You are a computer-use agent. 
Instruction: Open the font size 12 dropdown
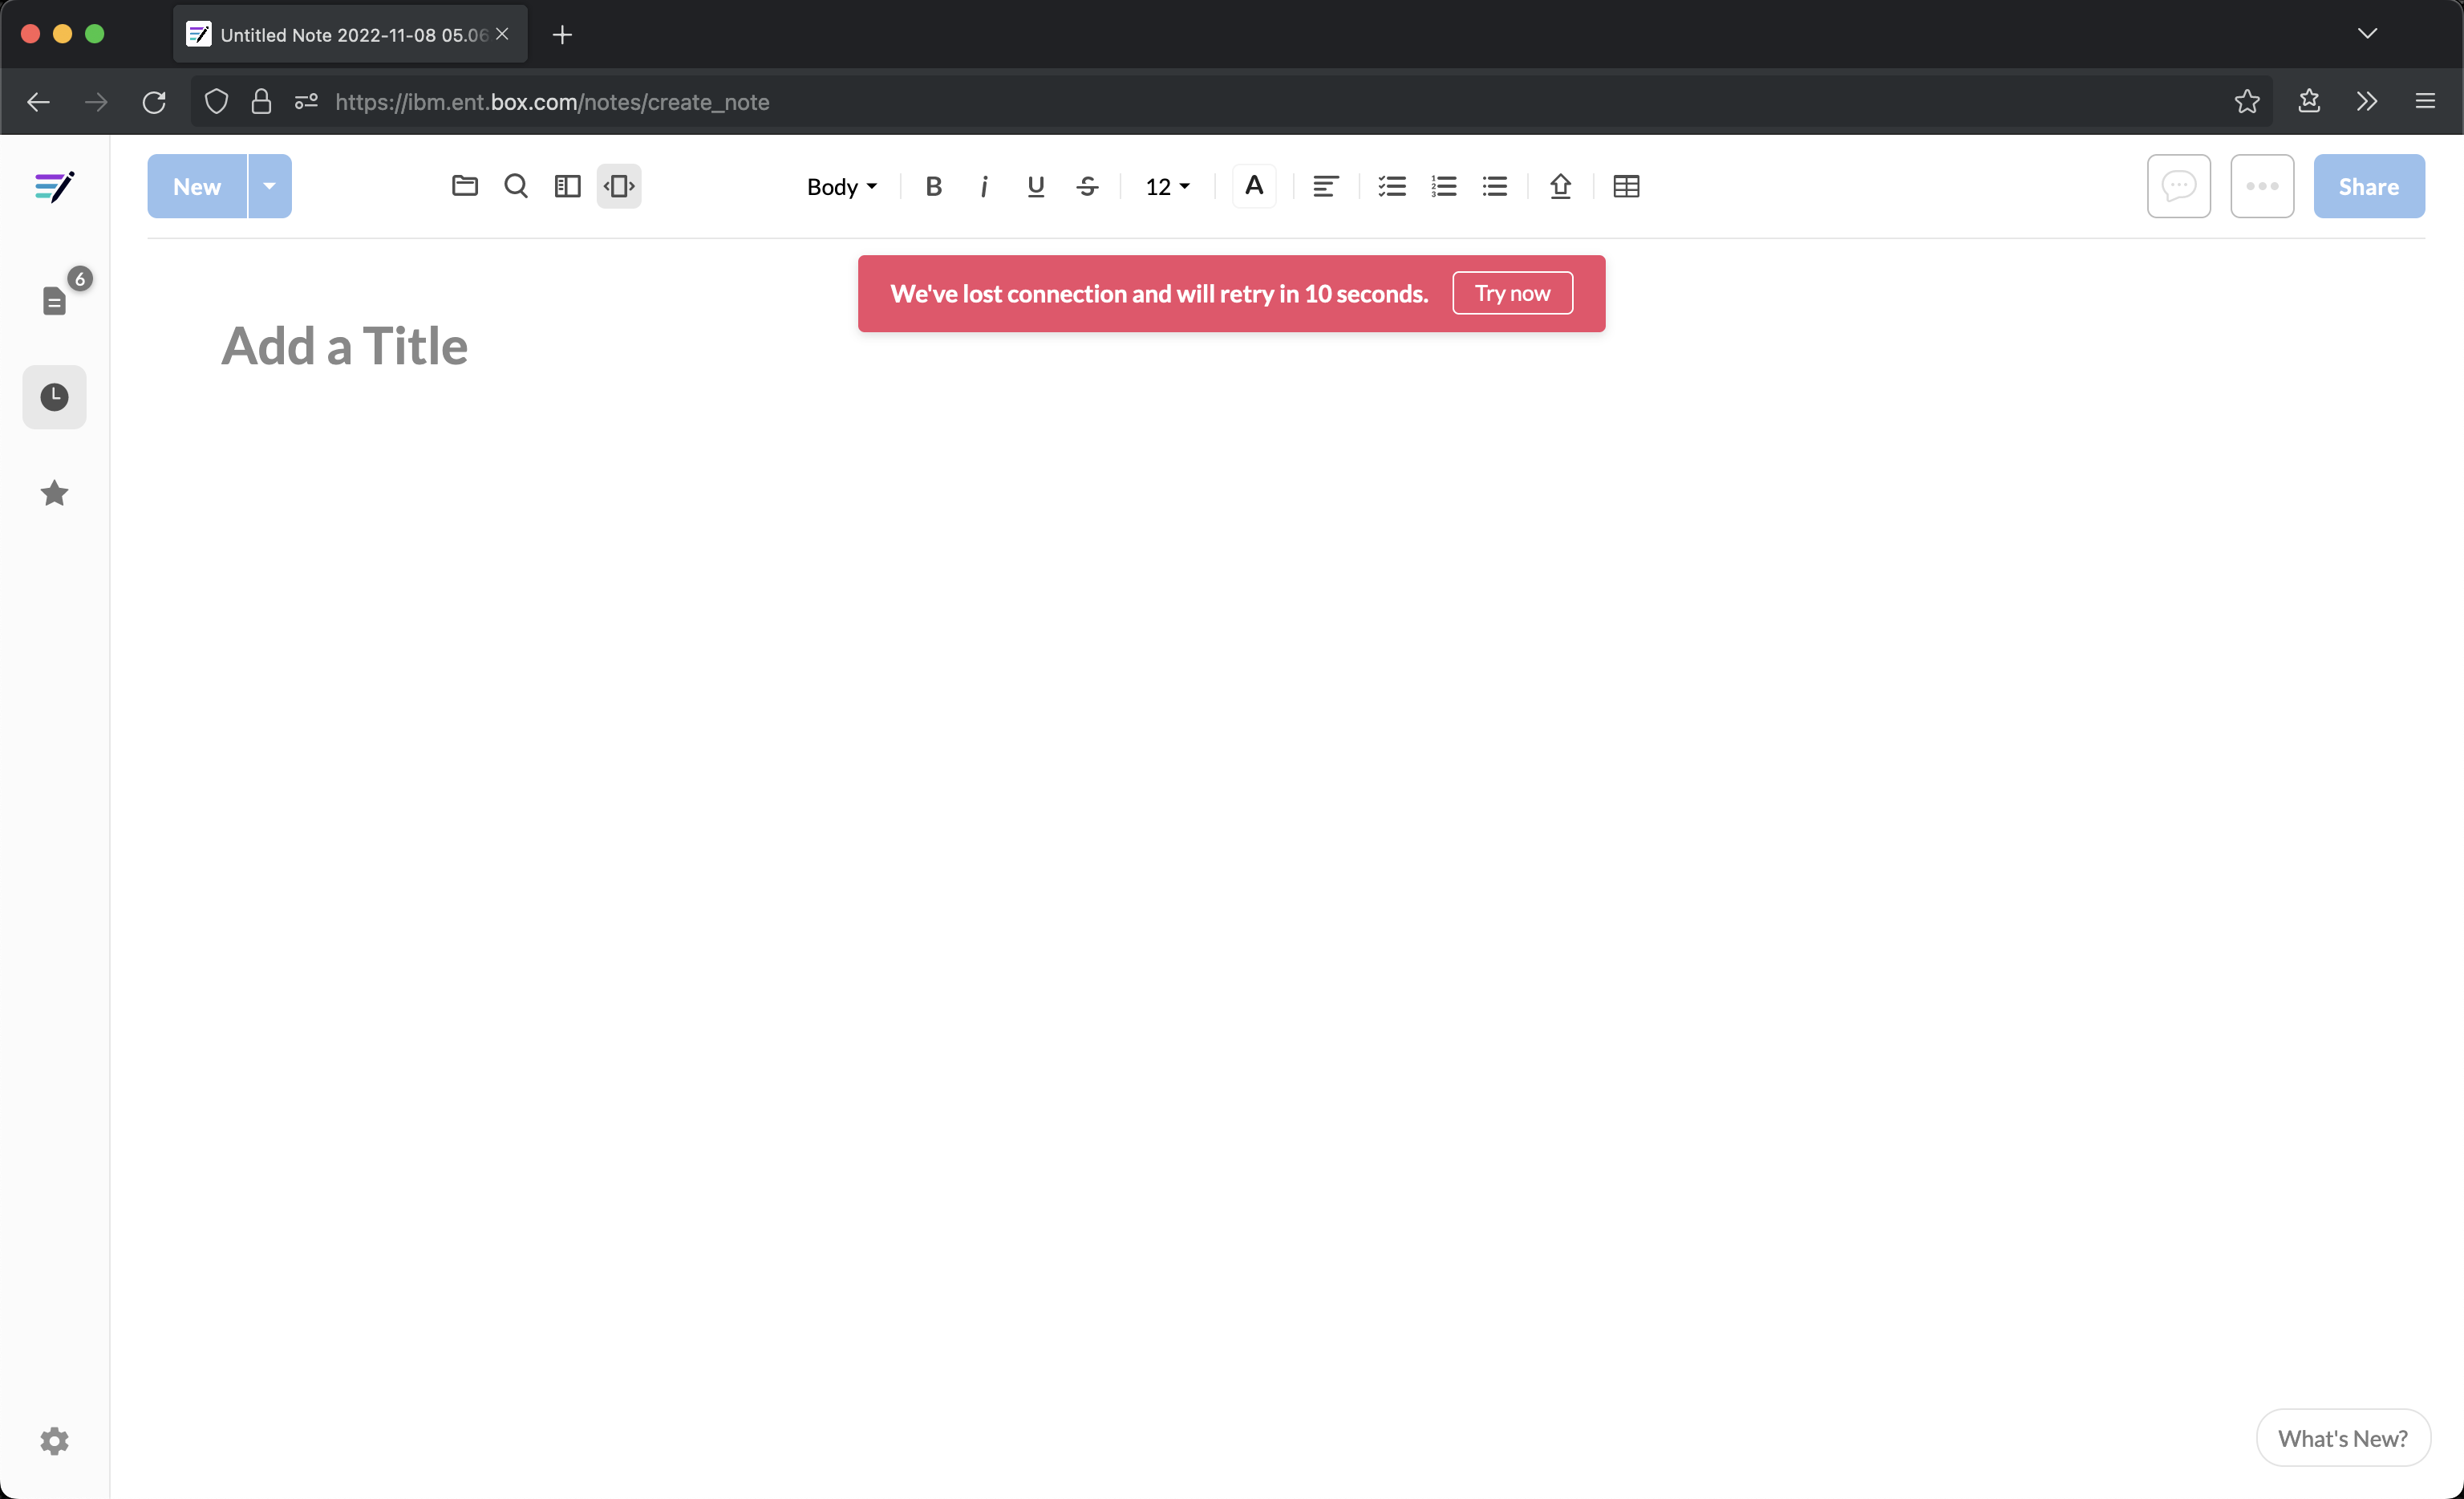[1167, 187]
